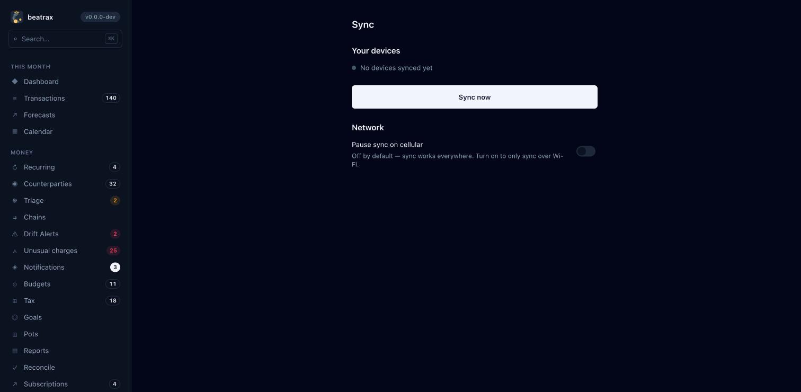Click the Reports icon
The width and height of the screenshot is (801, 392).
[x=15, y=351]
